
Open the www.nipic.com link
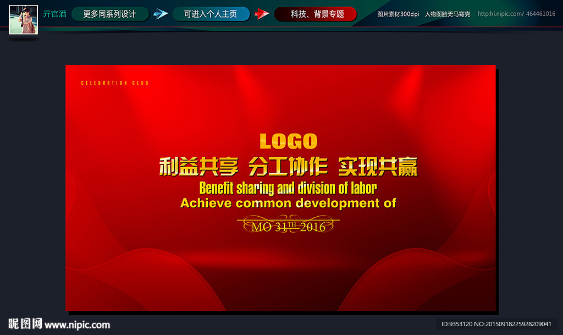tap(78, 325)
